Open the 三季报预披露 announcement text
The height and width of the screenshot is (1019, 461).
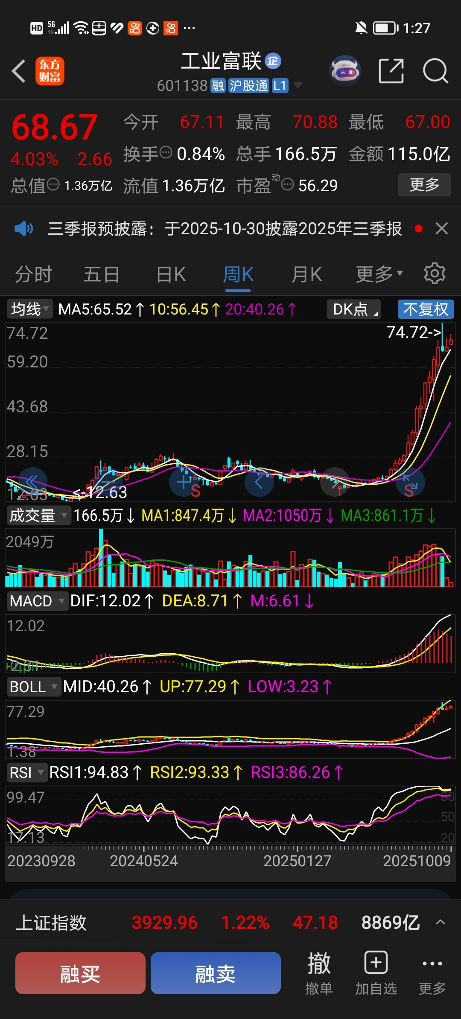pos(225,229)
